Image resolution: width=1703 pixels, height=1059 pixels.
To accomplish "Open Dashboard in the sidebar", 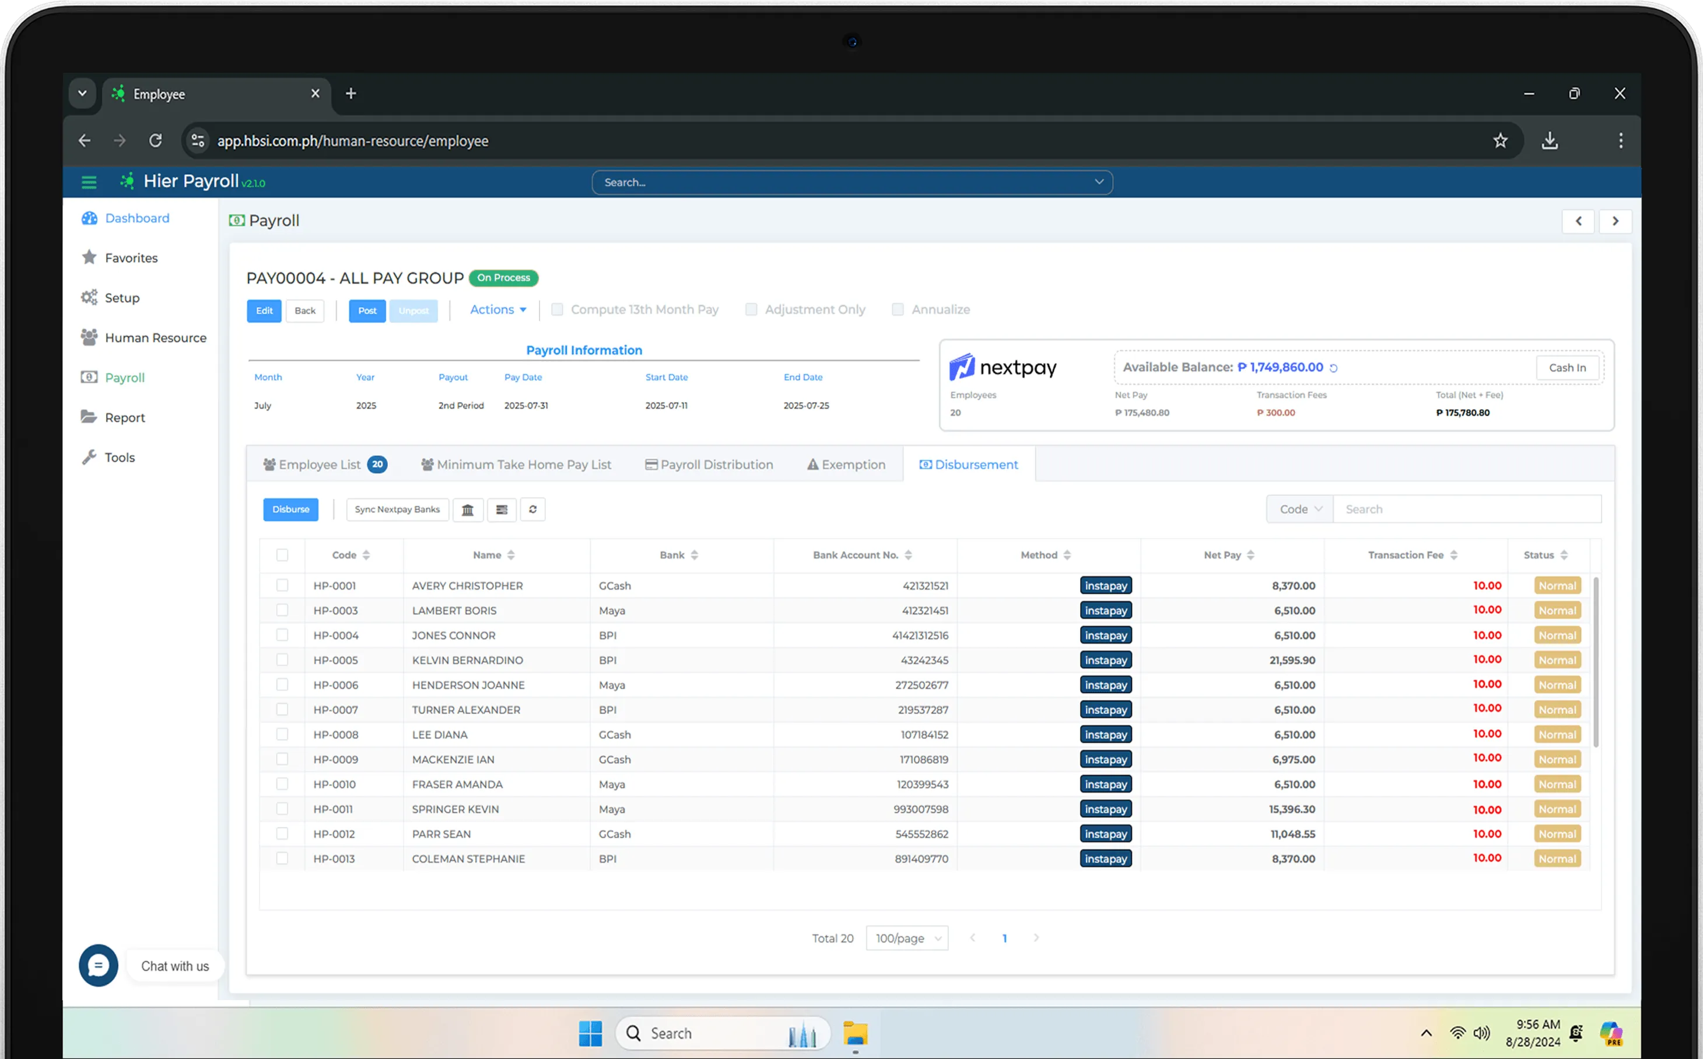I will click(125, 218).
